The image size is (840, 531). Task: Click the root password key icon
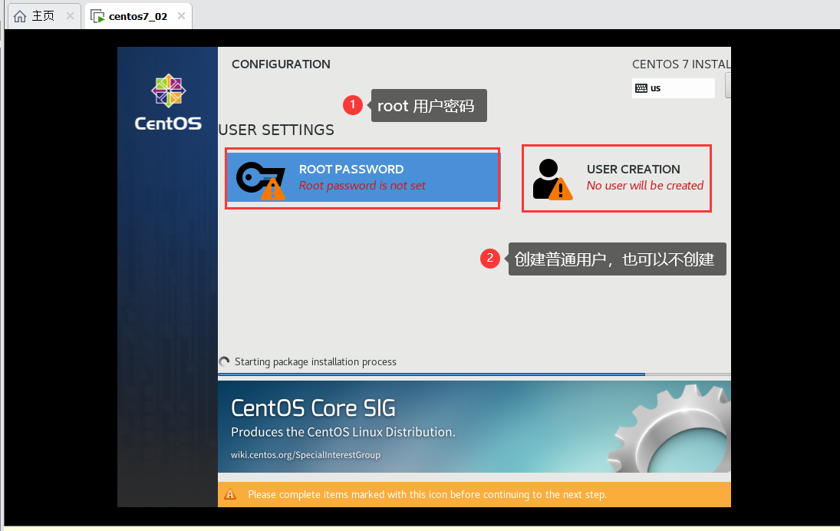[261, 180]
